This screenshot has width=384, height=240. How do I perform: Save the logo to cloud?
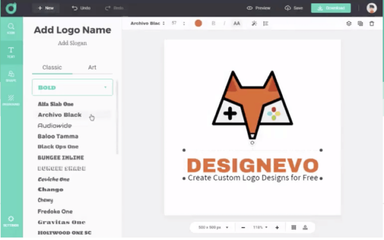[294, 8]
